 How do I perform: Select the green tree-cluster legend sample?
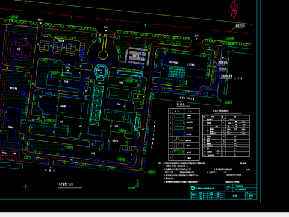179,152
